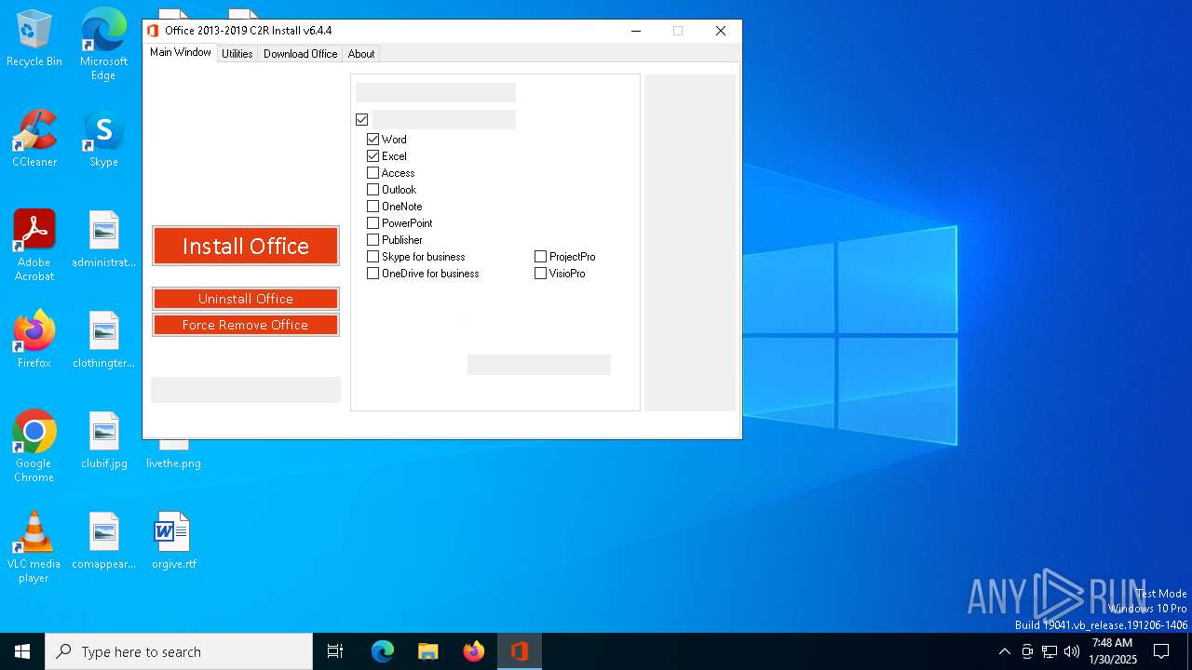Uncheck the Word checkbox
The height and width of the screenshot is (670, 1192).
coord(372,140)
